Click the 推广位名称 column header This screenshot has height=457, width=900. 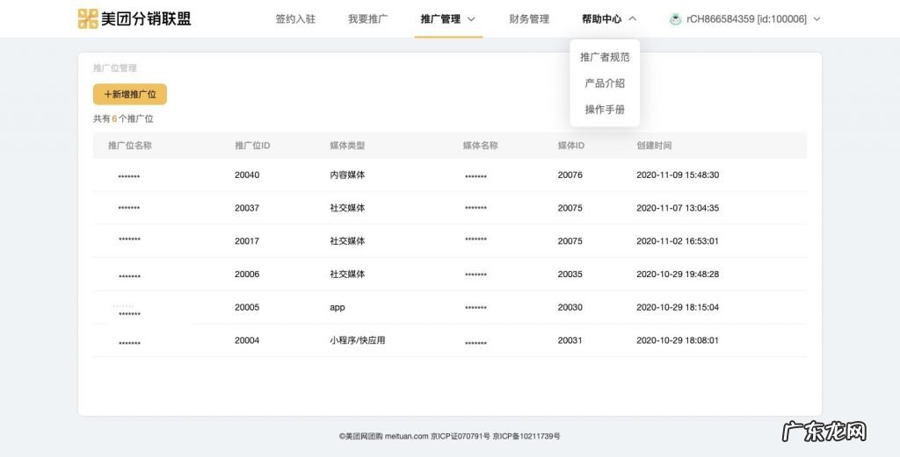coord(130,146)
